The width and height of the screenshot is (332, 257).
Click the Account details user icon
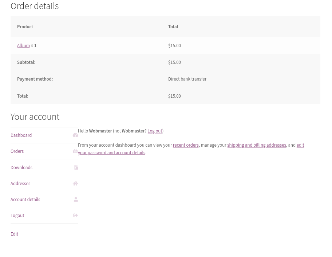75,199
